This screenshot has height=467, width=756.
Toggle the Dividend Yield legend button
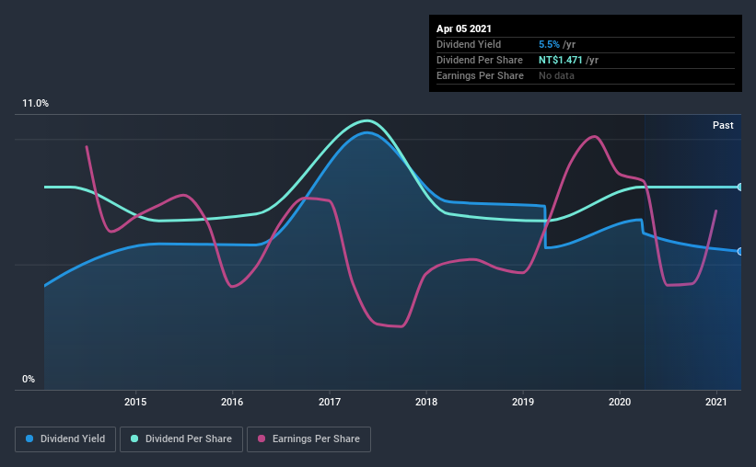pyautogui.click(x=65, y=439)
